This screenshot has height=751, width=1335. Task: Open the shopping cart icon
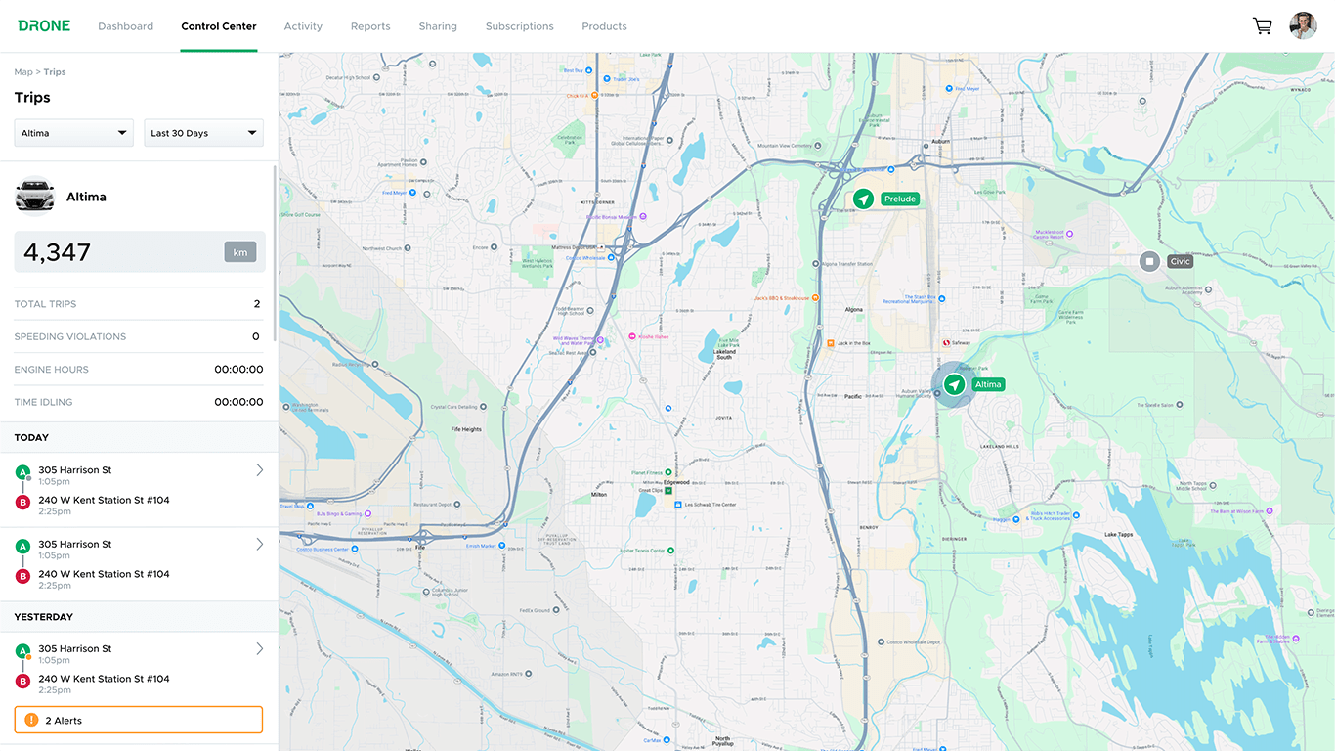(1262, 25)
